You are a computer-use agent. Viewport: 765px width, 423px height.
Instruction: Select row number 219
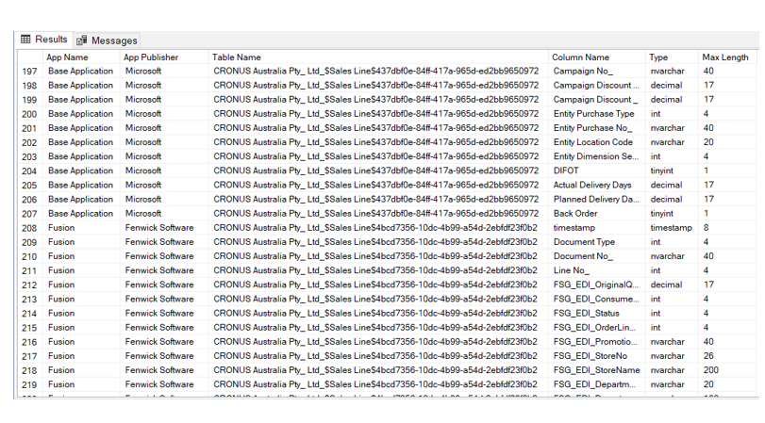tap(30, 384)
